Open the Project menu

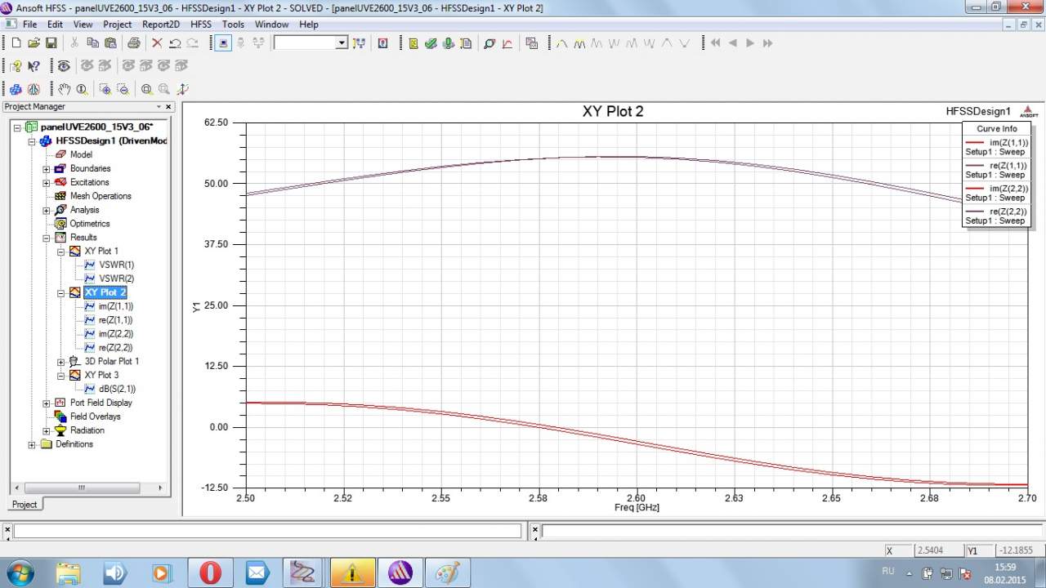tap(117, 24)
